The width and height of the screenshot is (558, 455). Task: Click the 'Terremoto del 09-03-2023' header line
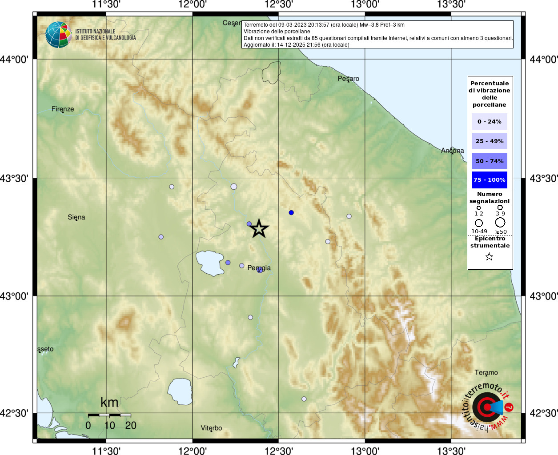click(324, 25)
